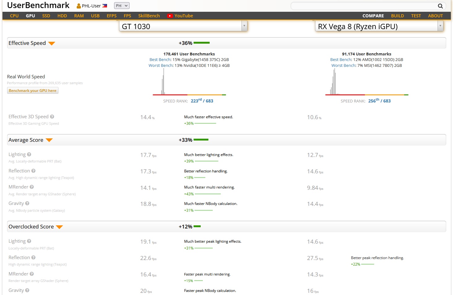Screen dimensions: 453x295
Task: Click Better peak reflection handling text
Action: click(x=377, y=258)
